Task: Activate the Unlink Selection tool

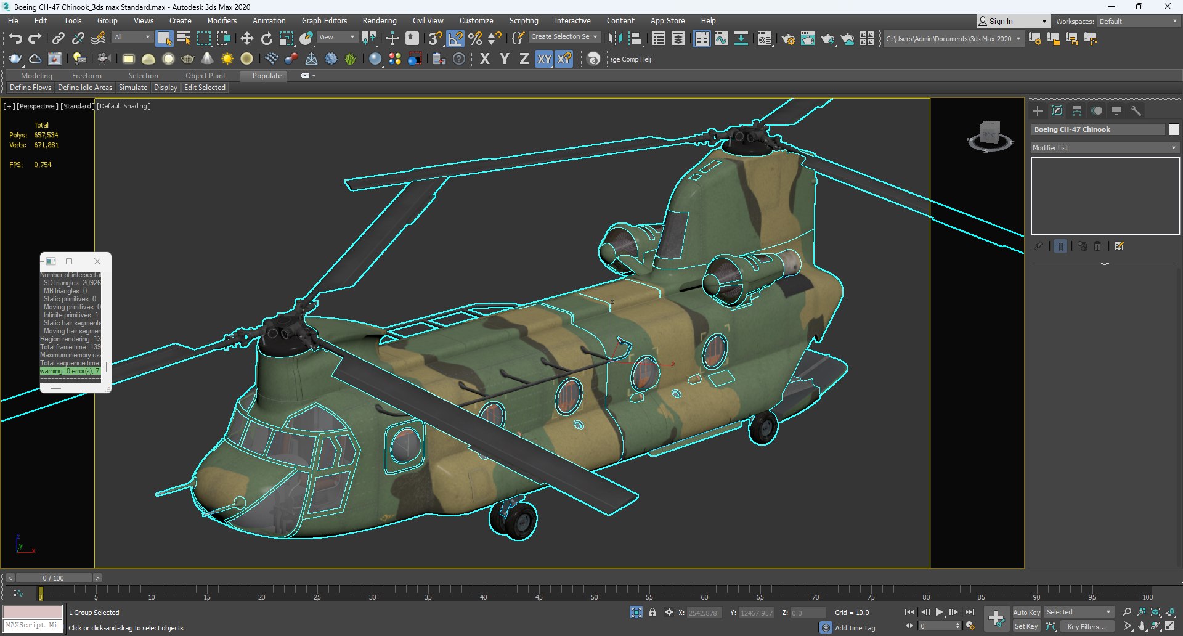Action: tap(78, 39)
